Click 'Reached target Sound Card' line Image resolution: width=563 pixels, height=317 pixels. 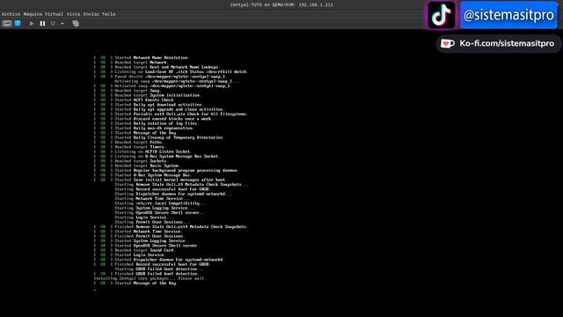pos(135,250)
